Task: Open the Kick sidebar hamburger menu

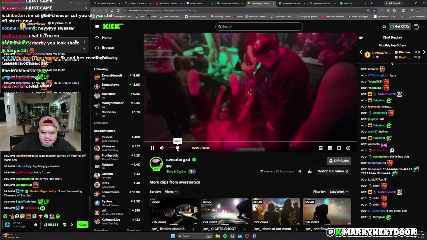Action: [x=97, y=27]
